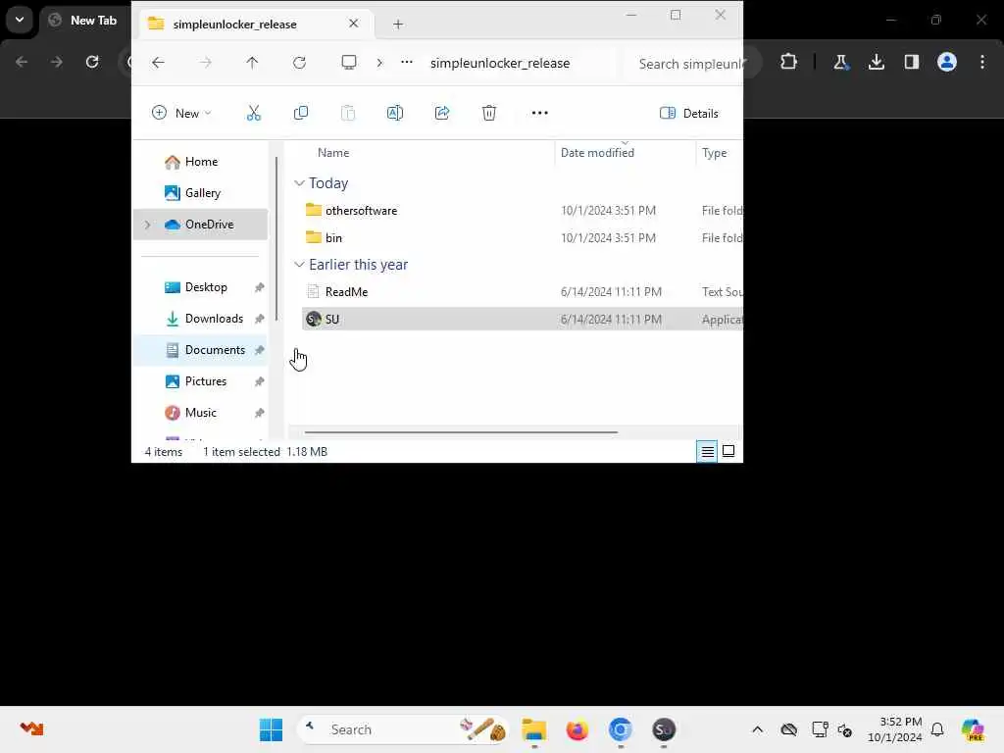
Task: Open the Desktop quick access folder
Action: click(x=206, y=287)
